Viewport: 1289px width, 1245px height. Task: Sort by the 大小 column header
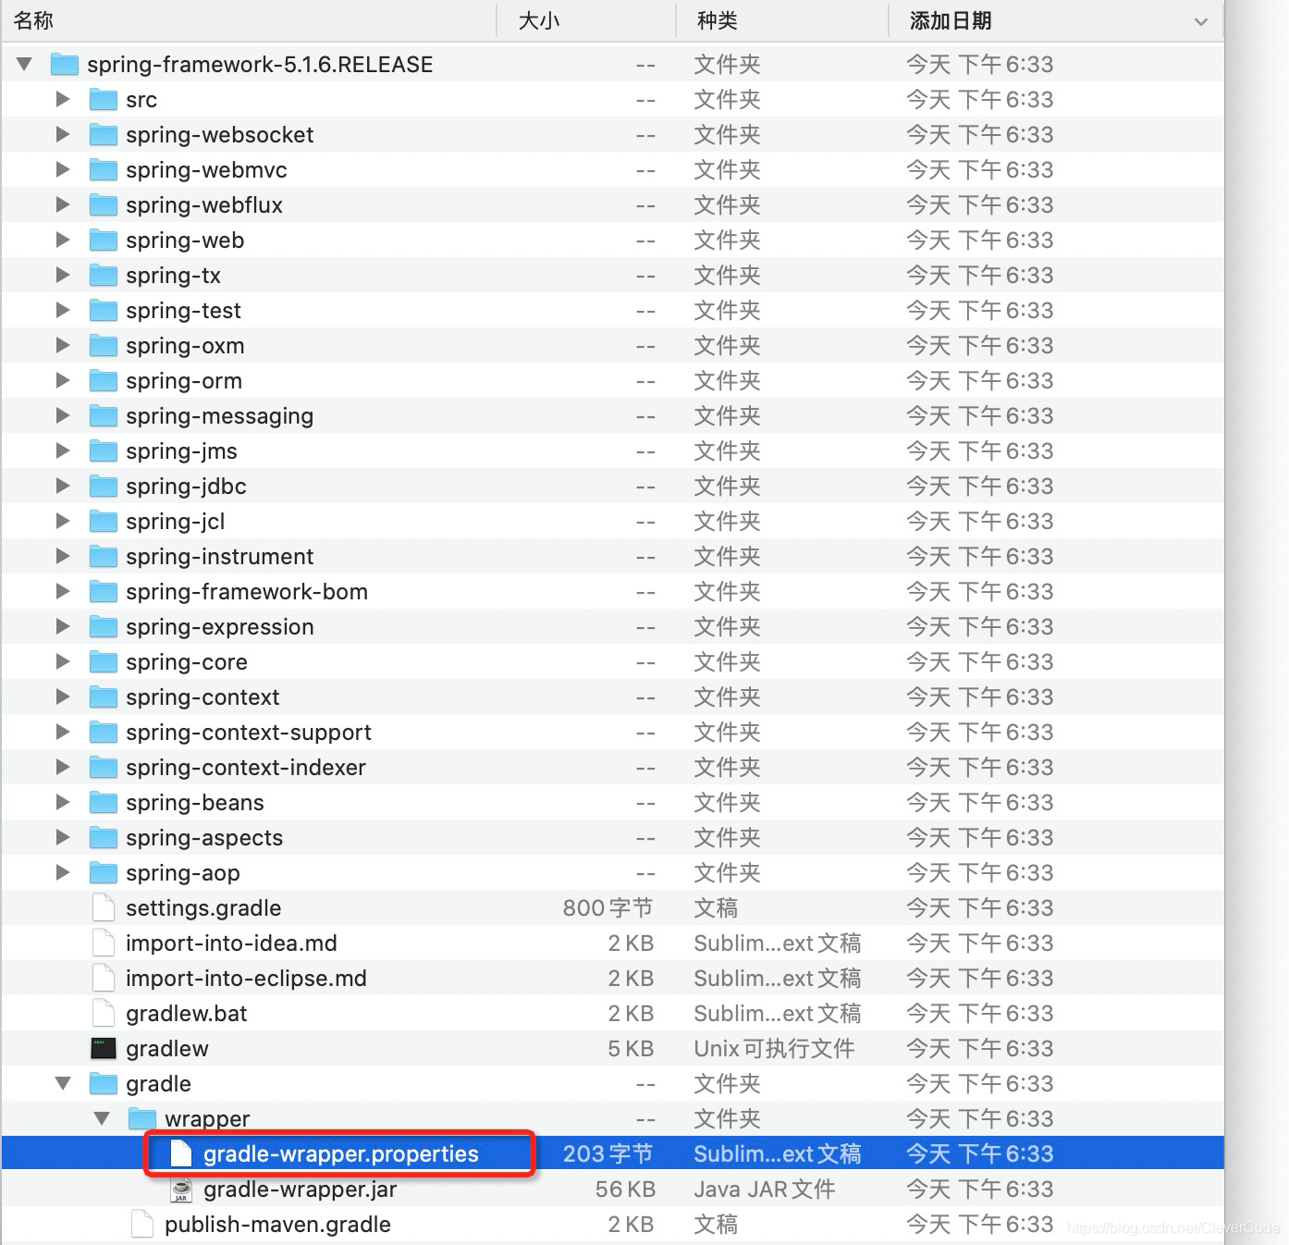(x=539, y=20)
